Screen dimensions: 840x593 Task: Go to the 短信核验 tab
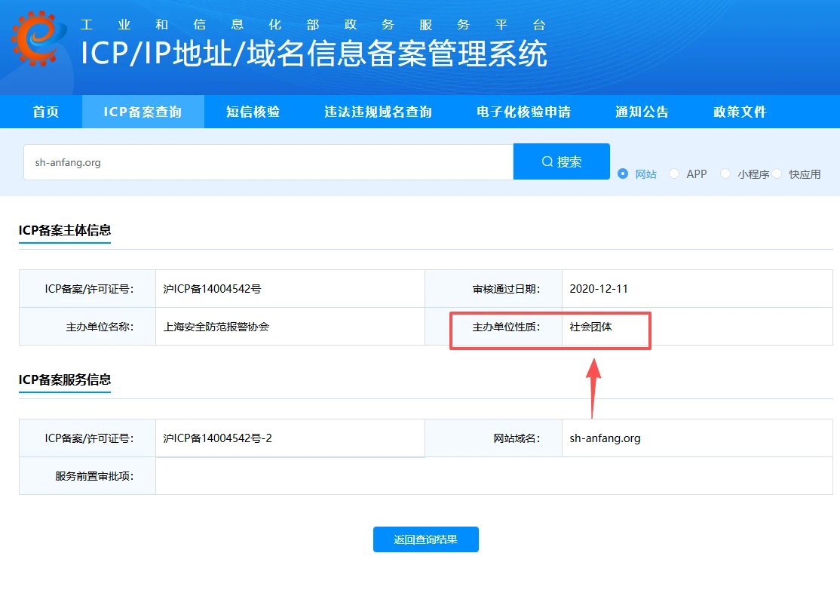coord(253,112)
